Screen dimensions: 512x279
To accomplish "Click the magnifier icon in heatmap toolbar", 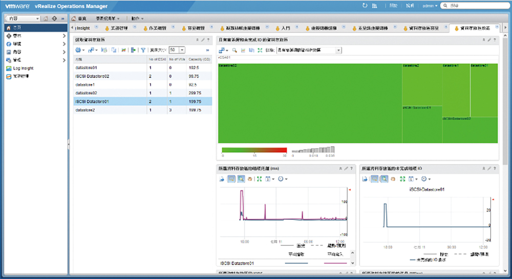I will tap(234, 50).
